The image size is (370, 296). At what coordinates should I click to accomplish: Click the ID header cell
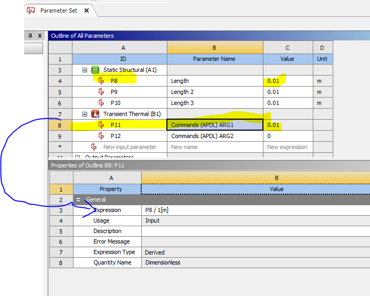(x=120, y=59)
